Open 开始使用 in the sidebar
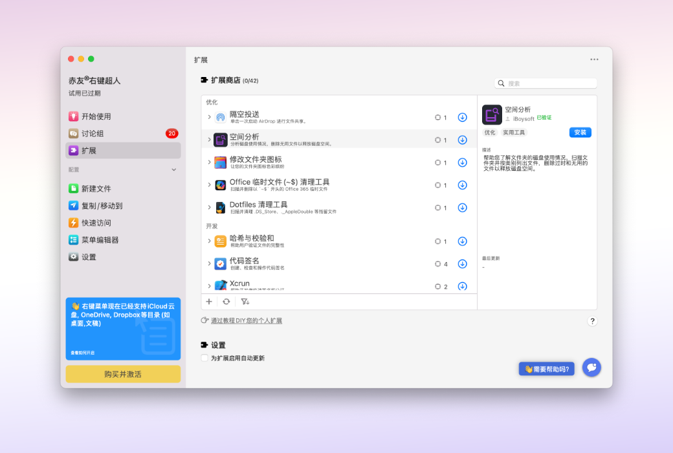 (123, 116)
